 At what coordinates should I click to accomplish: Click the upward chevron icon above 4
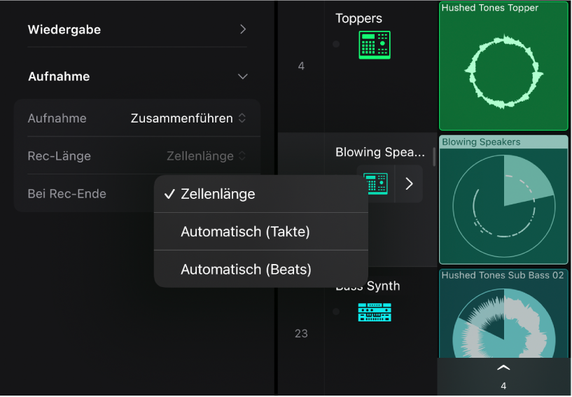503,368
